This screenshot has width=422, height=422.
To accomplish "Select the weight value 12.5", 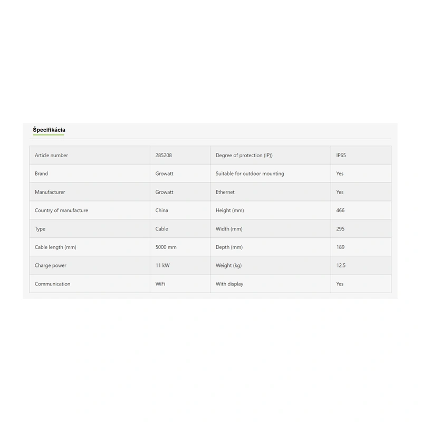I will [x=341, y=265].
